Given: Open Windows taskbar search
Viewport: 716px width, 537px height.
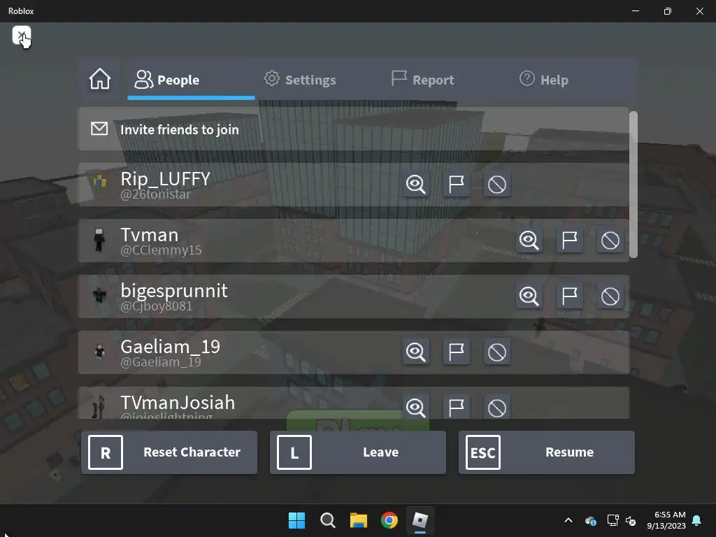Looking at the screenshot, I should (327, 520).
